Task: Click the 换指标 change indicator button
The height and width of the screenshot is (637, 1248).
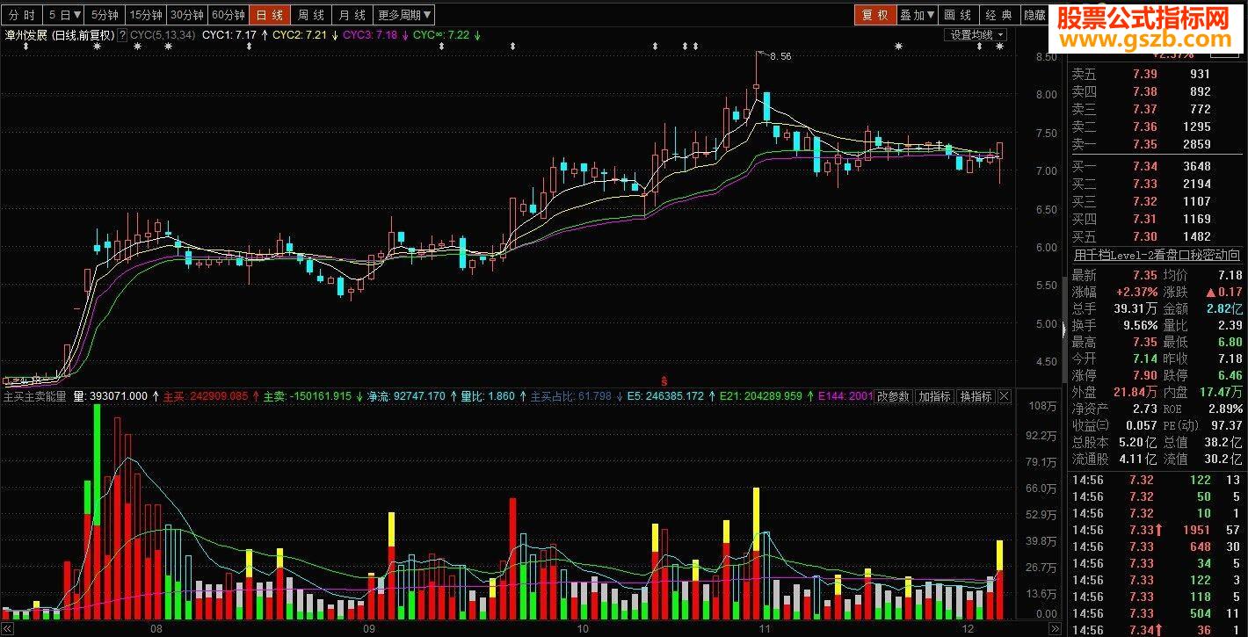Action: pyautogui.click(x=976, y=396)
